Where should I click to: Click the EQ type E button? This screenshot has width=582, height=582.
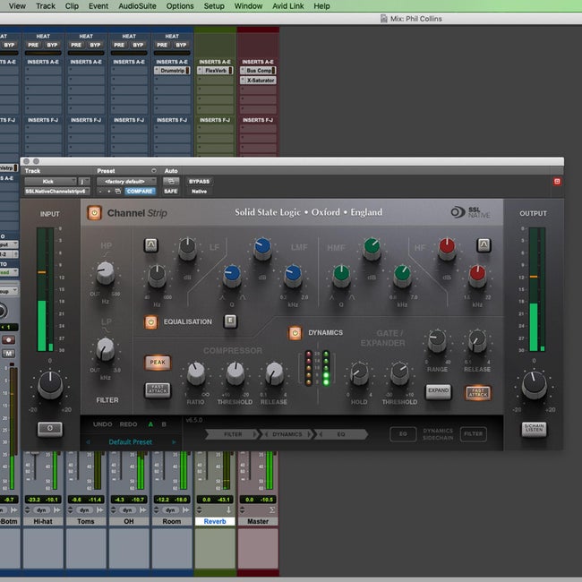pos(230,321)
